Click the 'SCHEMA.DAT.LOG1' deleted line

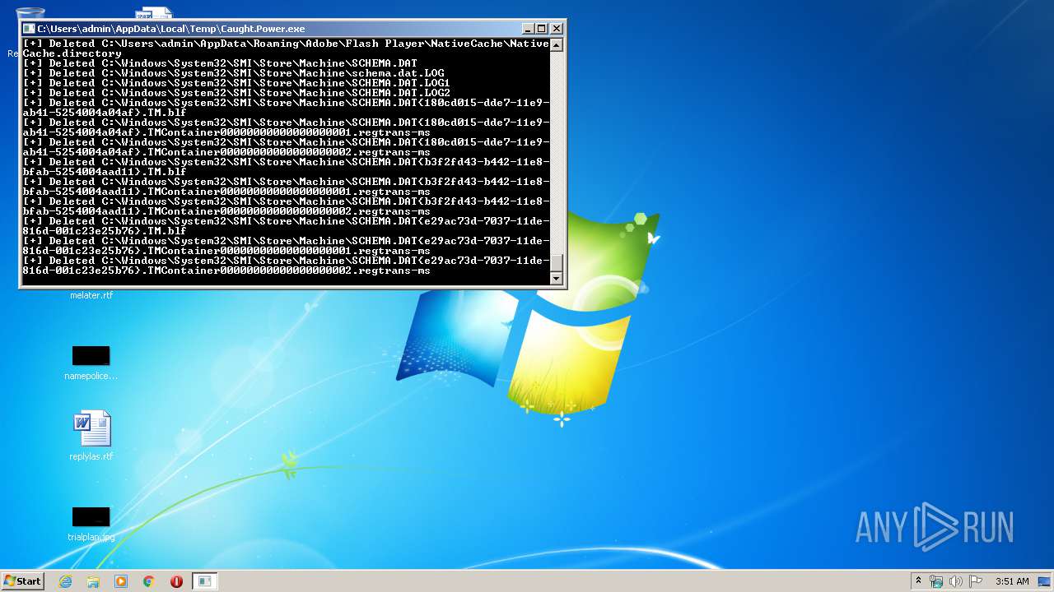coord(236,83)
